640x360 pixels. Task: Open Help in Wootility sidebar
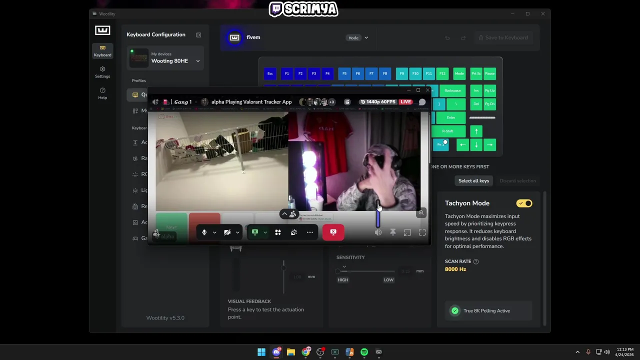(102, 93)
